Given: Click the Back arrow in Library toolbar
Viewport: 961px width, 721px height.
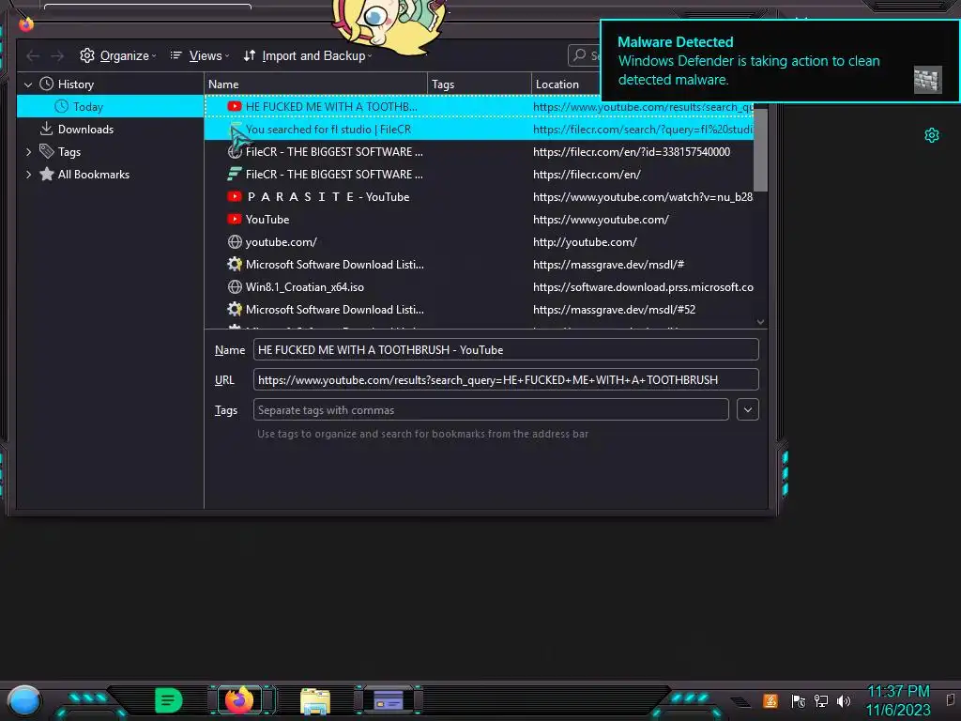Looking at the screenshot, I should click(x=33, y=55).
